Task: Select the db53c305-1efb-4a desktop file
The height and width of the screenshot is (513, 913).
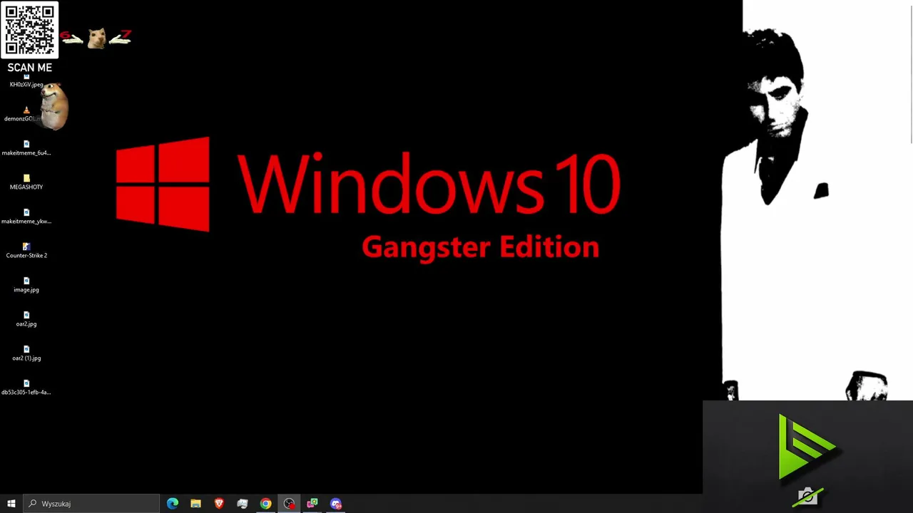Action: point(26,388)
